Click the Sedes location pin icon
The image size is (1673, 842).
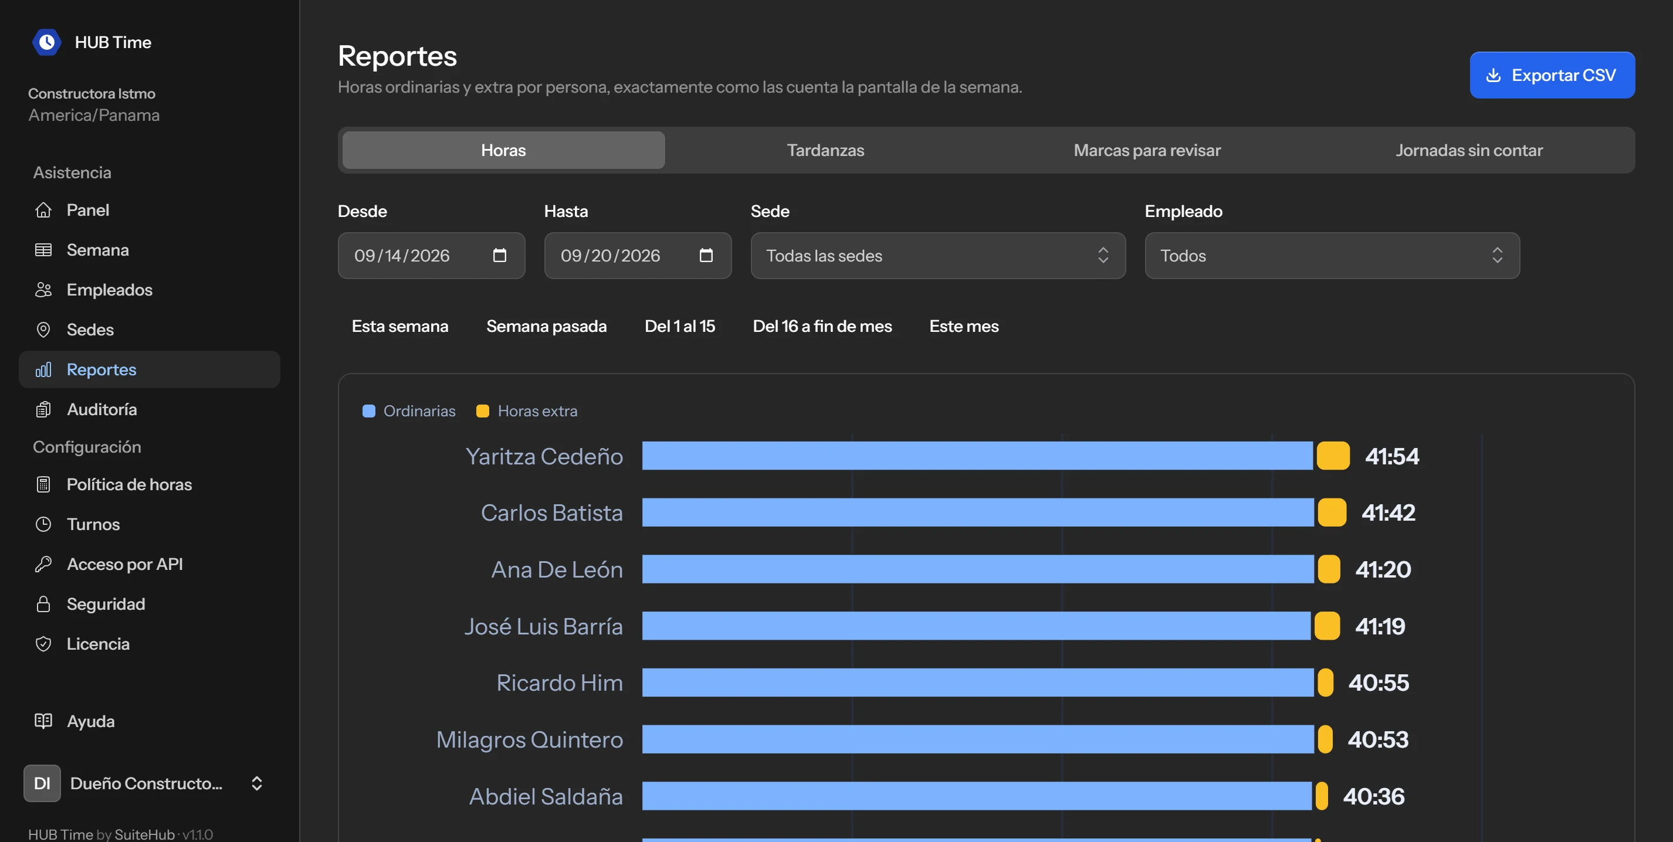pyautogui.click(x=43, y=330)
